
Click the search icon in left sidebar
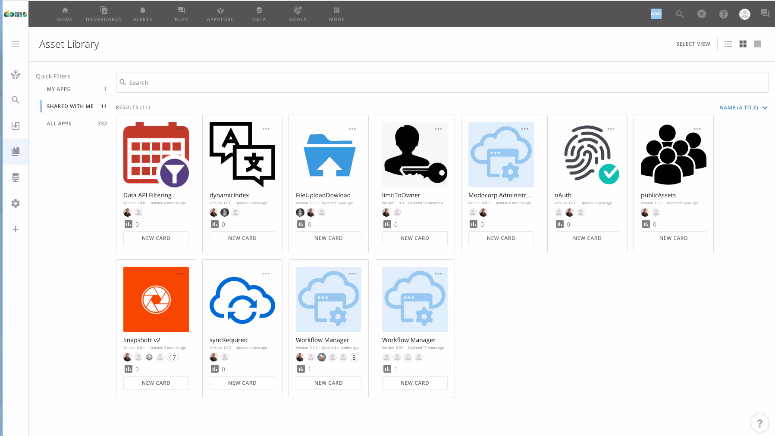point(16,100)
